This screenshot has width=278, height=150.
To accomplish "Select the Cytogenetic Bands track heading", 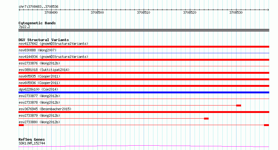I will (x=37, y=23).
